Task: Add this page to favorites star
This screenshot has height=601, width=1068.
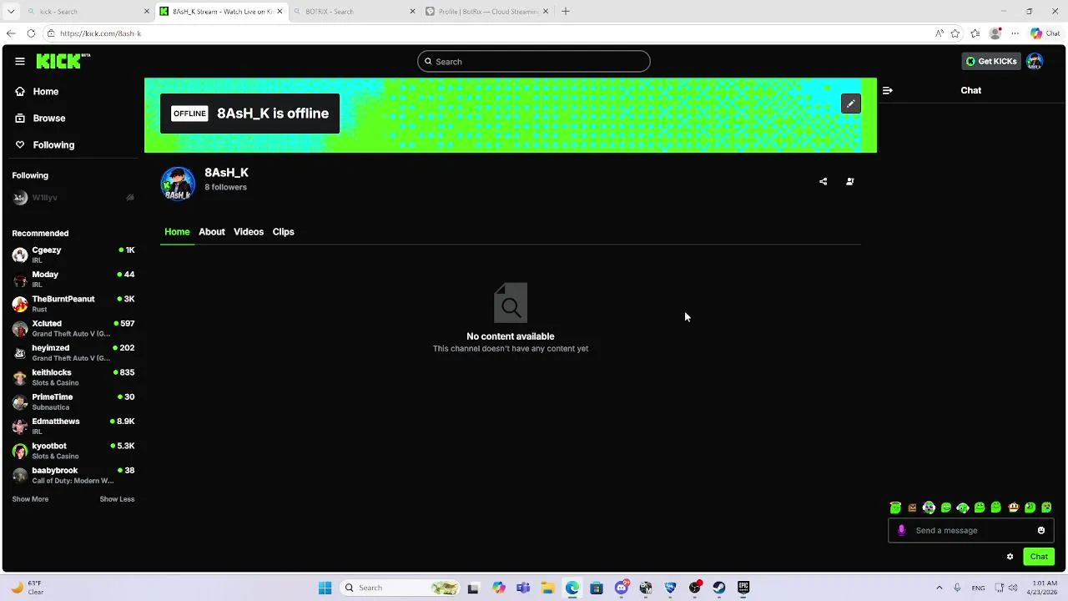Action: 955,33
